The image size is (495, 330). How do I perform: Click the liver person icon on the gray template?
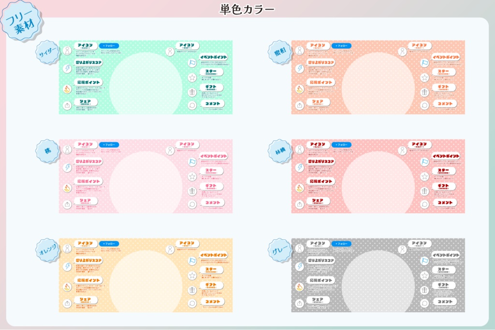coord(300,248)
